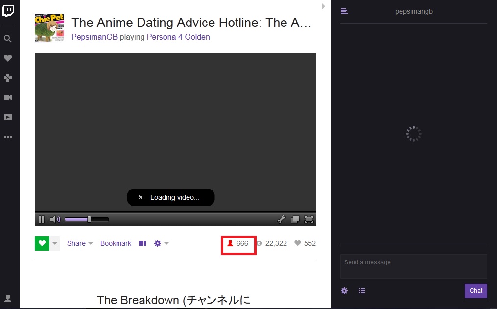Open player settings wrench icon
The image size is (497, 309).
(281, 219)
